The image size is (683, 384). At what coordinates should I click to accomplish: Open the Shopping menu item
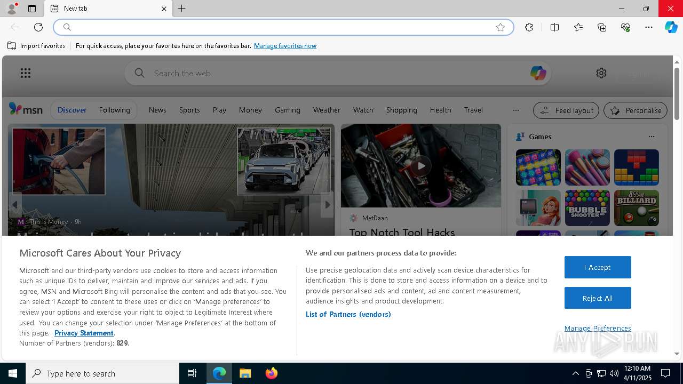coord(401,110)
